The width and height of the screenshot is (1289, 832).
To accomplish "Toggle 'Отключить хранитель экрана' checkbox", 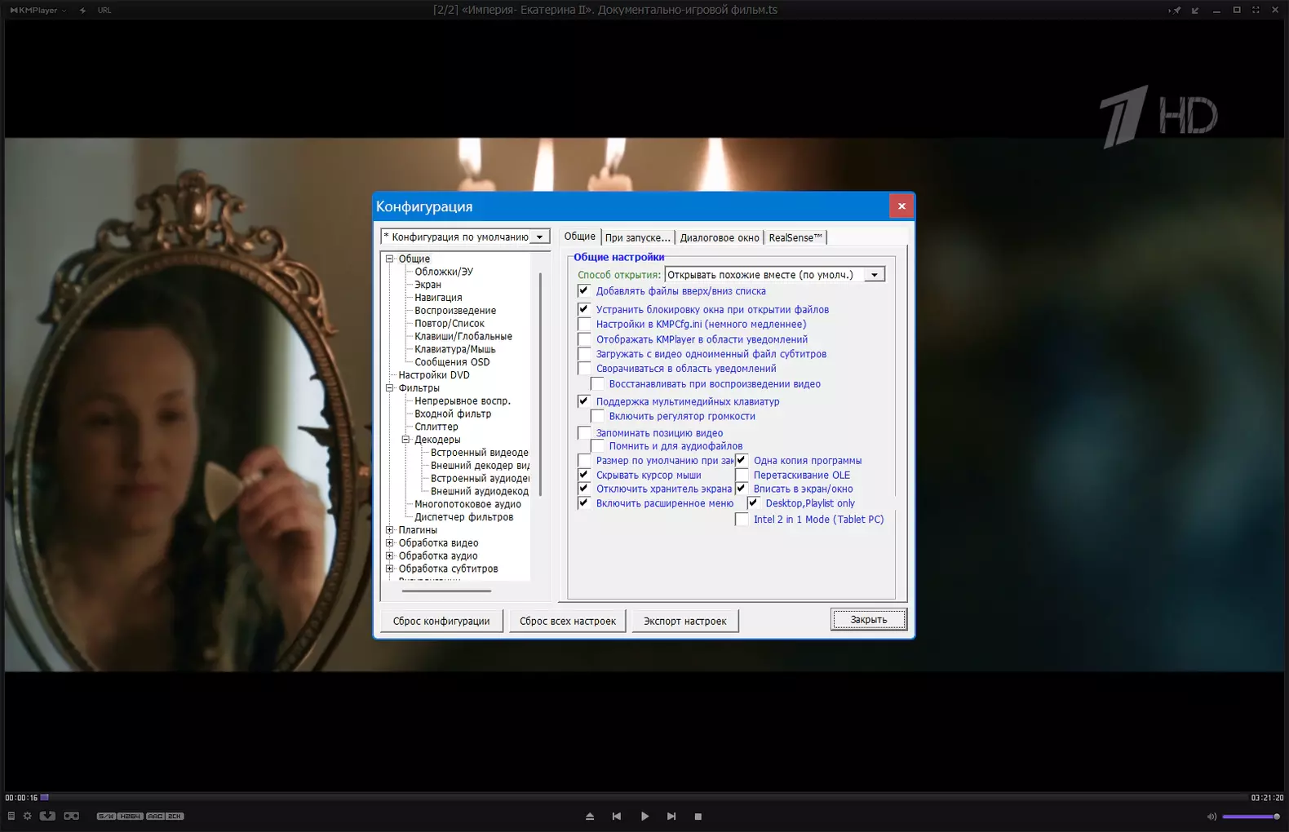I will click(584, 489).
